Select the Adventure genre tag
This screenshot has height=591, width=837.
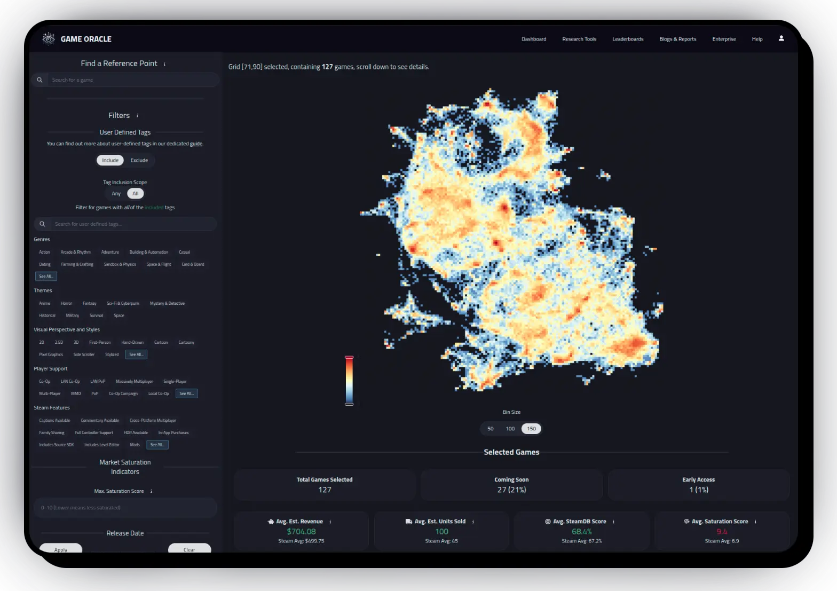click(110, 252)
